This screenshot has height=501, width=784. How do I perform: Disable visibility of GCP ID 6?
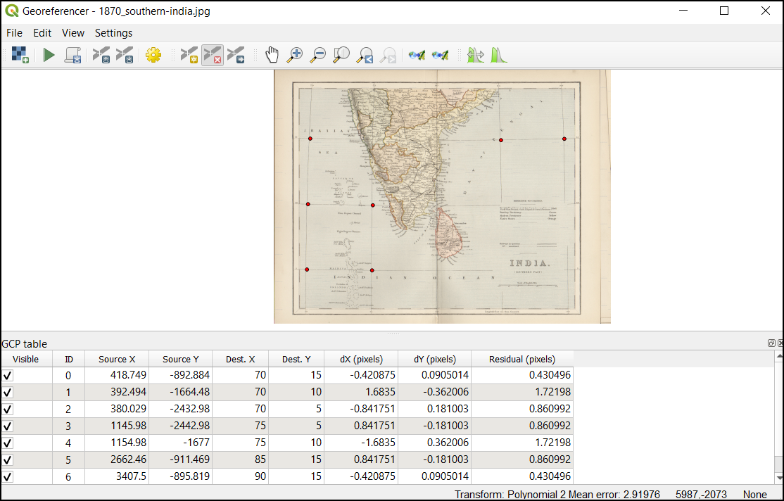coord(8,477)
